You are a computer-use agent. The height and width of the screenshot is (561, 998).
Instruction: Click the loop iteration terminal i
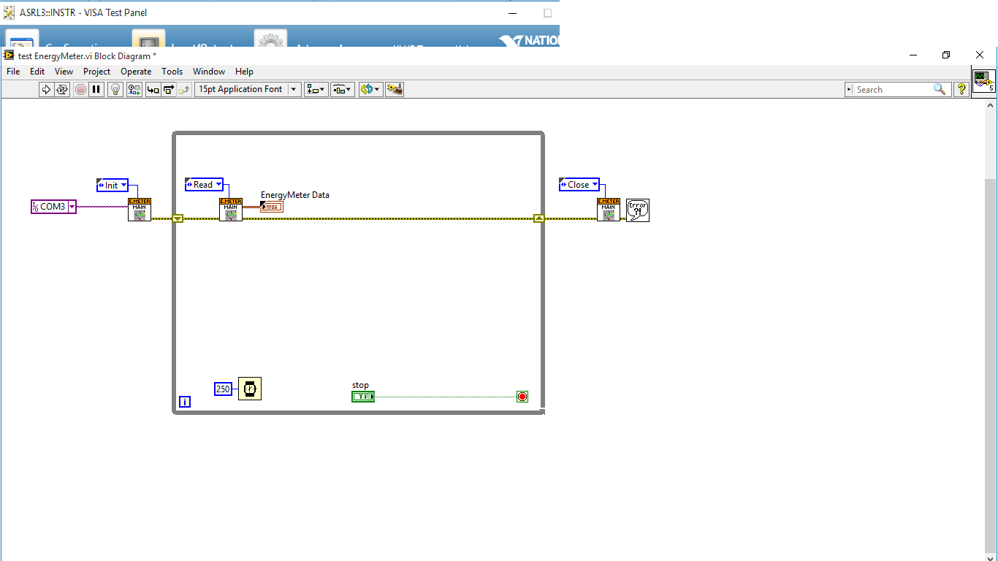185,402
